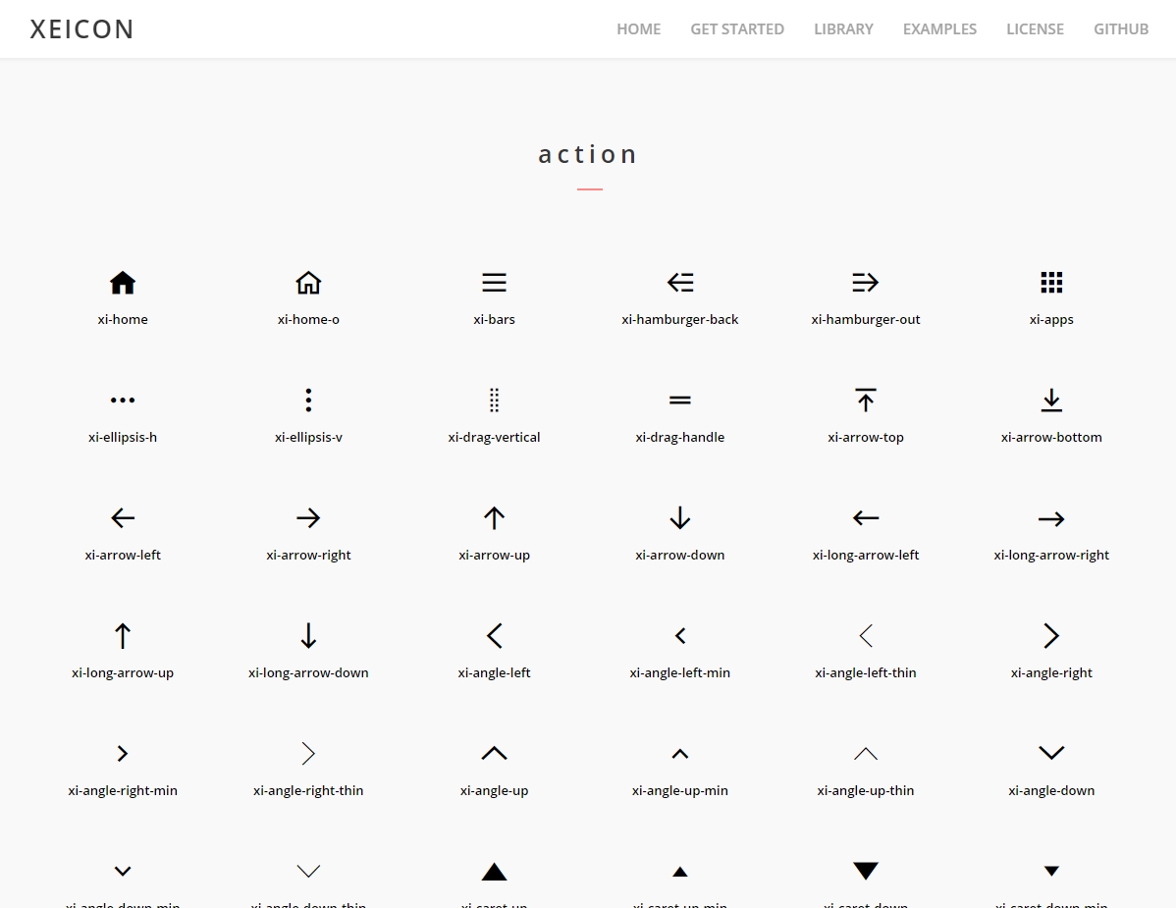Click the "action" section heading
Screen dimensions: 1176x908
pos(588,154)
